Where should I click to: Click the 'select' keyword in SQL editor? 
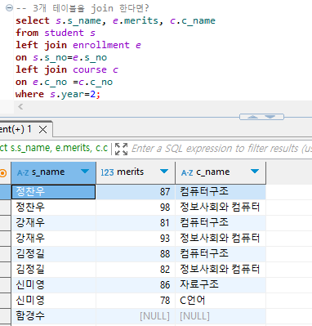pyautogui.click(x=33, y=20)
